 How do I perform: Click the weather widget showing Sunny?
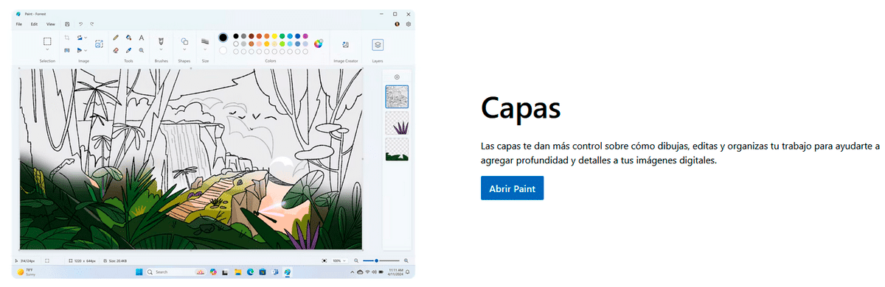(27, 272)
